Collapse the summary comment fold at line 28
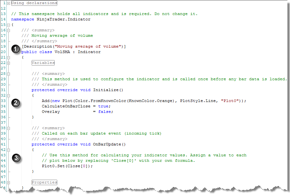Image resolution: width=290 pixels, height=196 pixels. pos(9,74)
